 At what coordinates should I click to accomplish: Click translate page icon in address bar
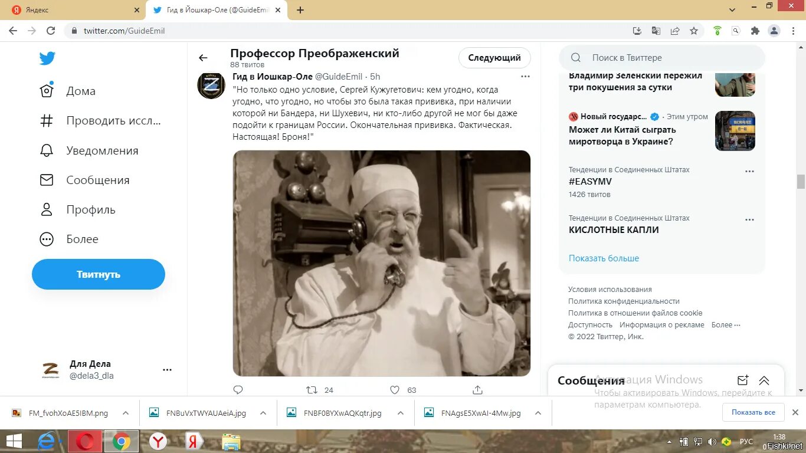[656, 31]
